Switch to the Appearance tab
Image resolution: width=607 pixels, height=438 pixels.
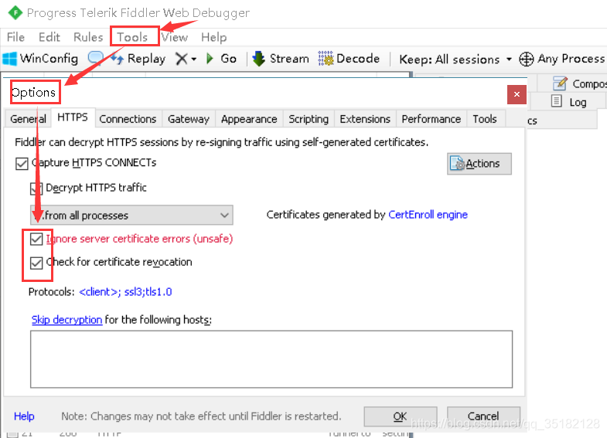(249, 119)
